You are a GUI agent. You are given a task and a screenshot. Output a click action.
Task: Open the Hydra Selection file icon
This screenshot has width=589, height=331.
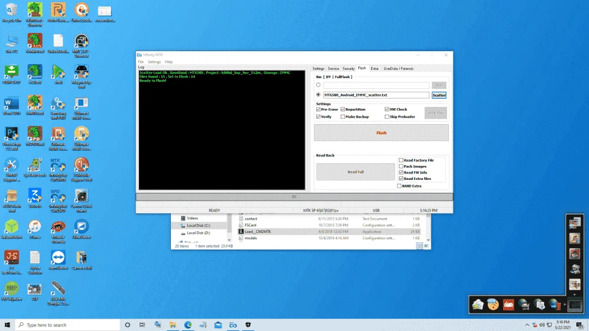click(35, 263)
